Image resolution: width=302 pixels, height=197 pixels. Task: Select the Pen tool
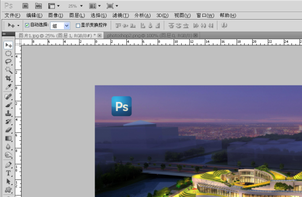[9, 165]
